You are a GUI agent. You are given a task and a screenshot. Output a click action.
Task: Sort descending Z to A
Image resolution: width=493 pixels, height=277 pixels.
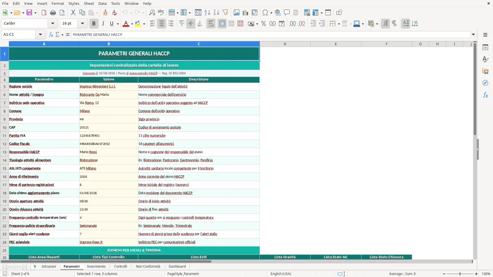pyautogui.click(x=217, y=13)
